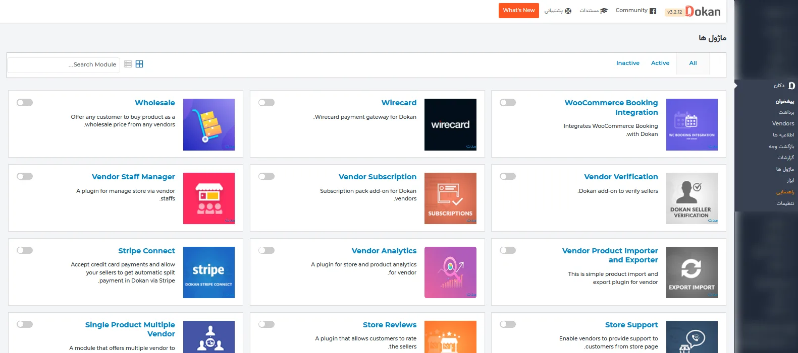Enable Single Product Multiple Vendor toggle
The image size is (798, 353).
pos(25,324)
